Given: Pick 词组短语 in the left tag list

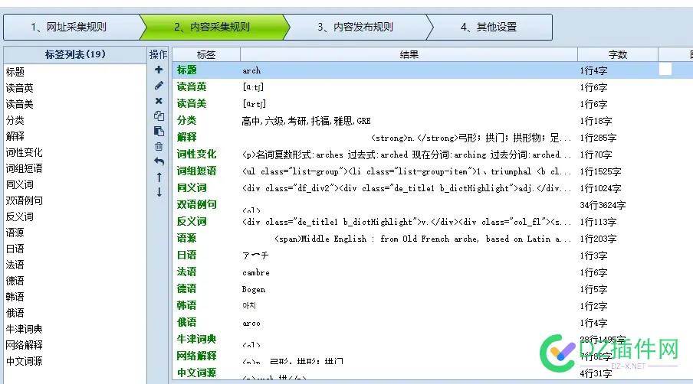Looking at the screenshot, I should click(25, 168).
